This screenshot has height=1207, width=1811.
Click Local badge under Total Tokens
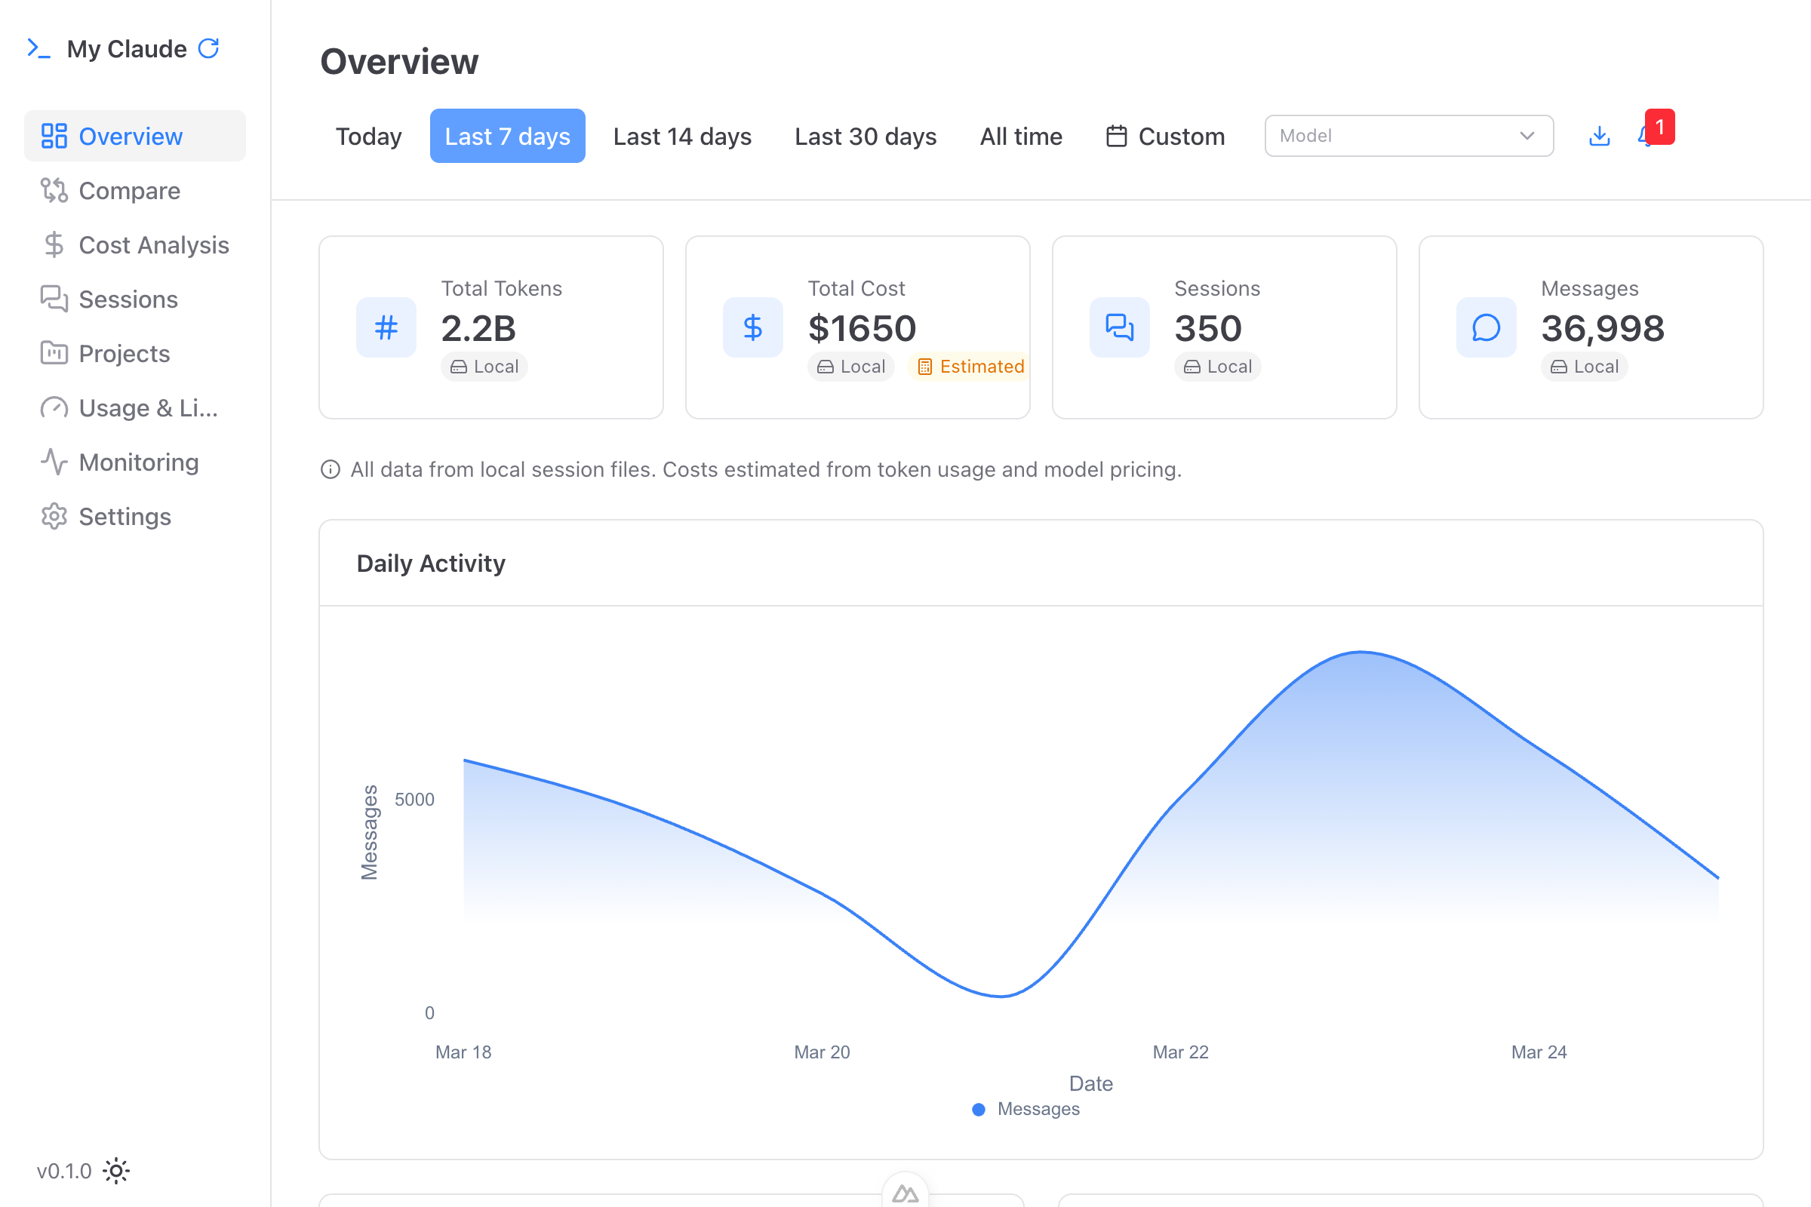[484, 367]
